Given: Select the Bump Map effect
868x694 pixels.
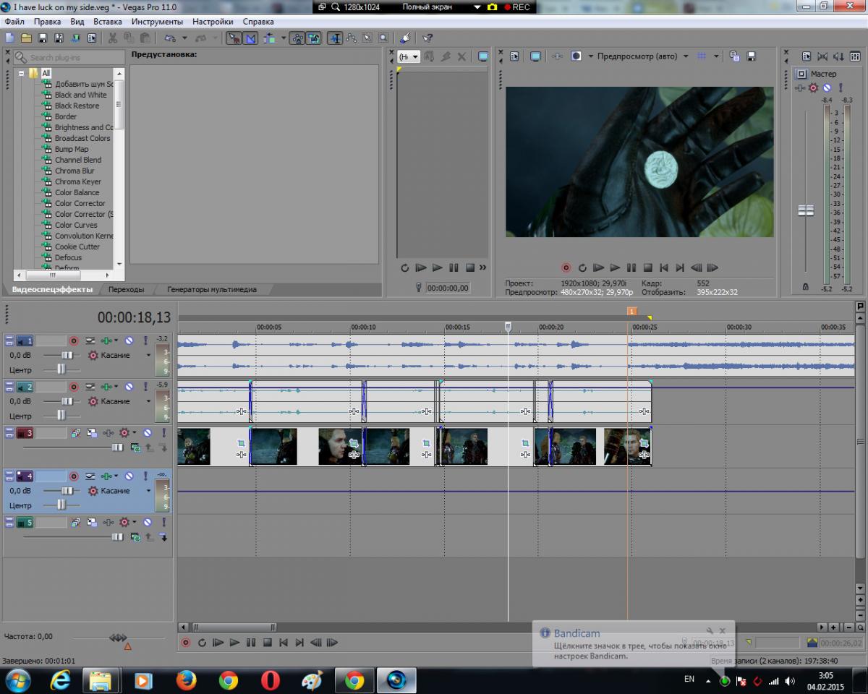Looking at the screenshot, I should (71, 149).
